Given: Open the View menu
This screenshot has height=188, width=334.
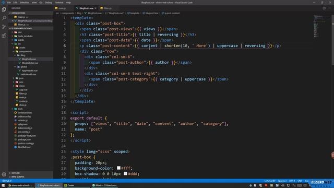Looking at the screenshot, I should [34, 3].
